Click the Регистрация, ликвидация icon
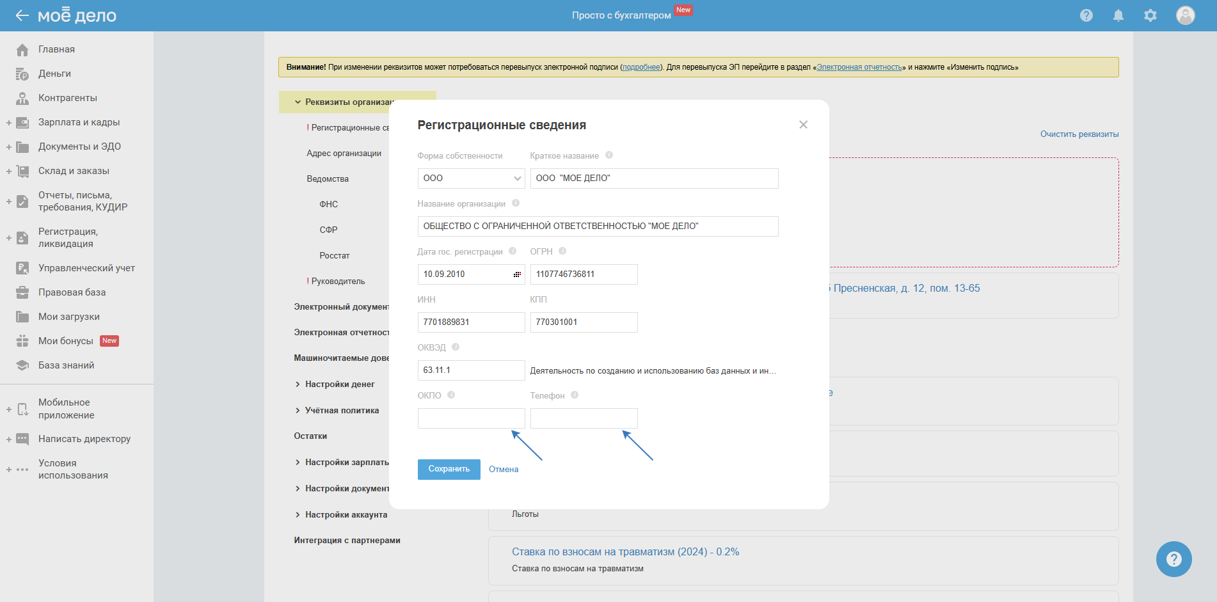 22,237
